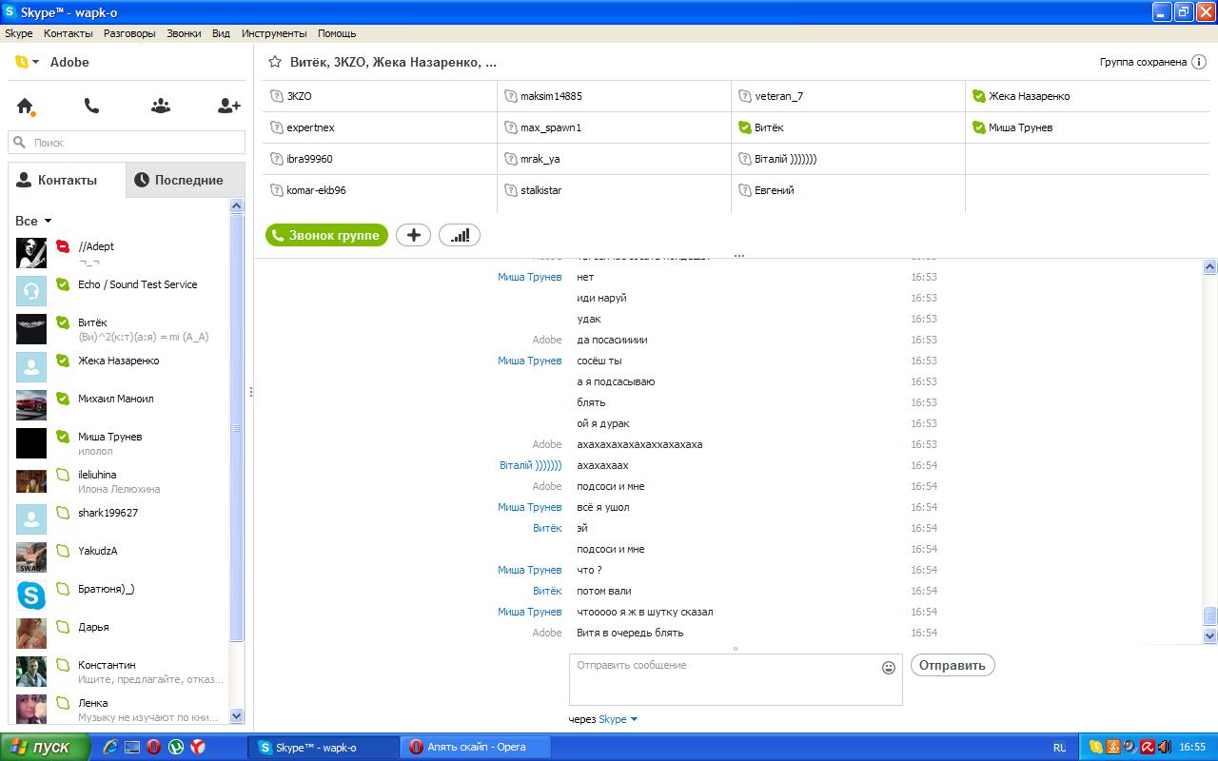The width and height of the screenshot is (1218, 761).
Task: Open the call phones dial icon
Action: (x=91, y=107)
